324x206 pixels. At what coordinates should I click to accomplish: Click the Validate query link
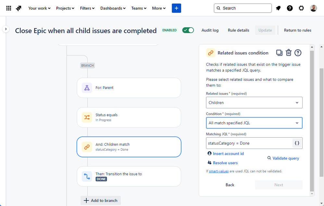[x=283, y=158]
